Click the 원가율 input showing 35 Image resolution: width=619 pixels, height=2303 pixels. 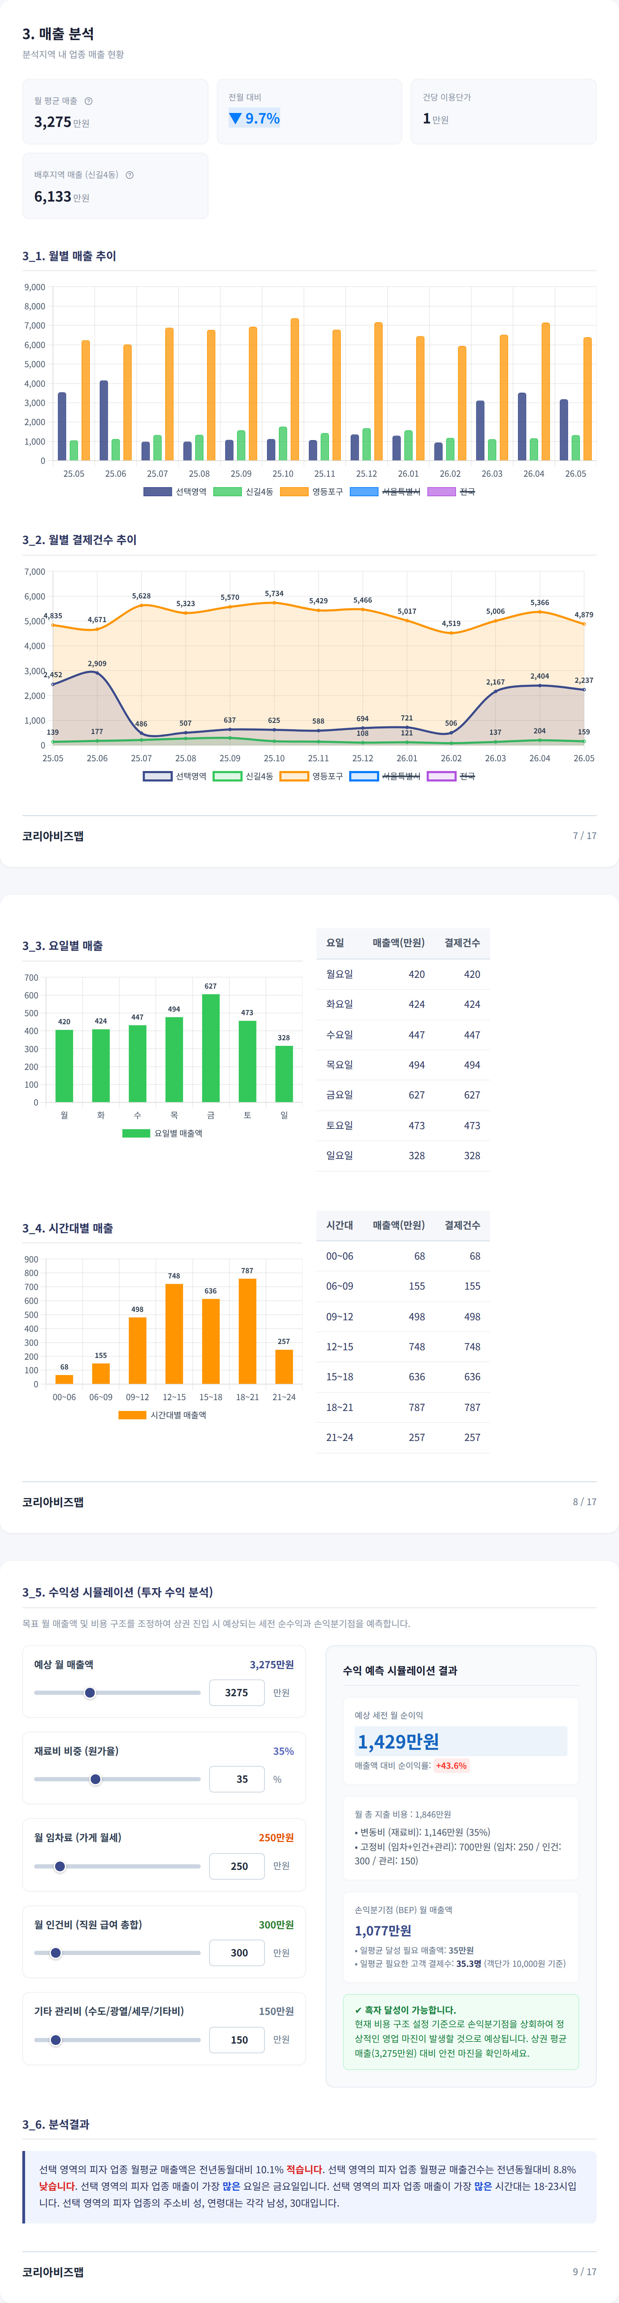click(x=237, y=1779)
